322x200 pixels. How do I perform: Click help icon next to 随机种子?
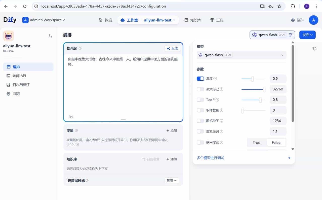(221, 121)
